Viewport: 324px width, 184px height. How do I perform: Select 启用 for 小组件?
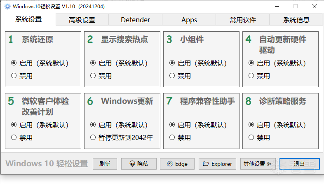[198, 63]
